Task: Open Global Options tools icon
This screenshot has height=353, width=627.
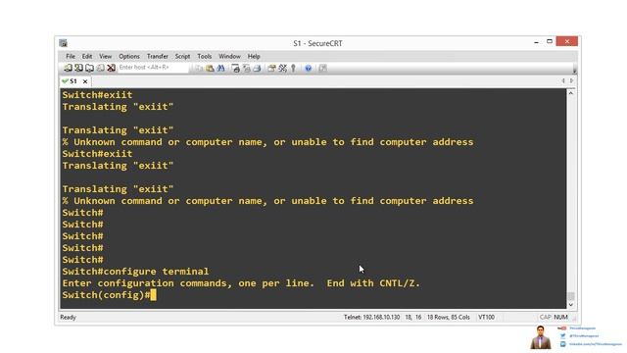Action: (283, 69)
